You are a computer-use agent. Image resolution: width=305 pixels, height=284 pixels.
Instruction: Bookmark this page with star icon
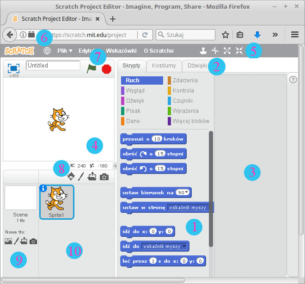click(226, 35)
